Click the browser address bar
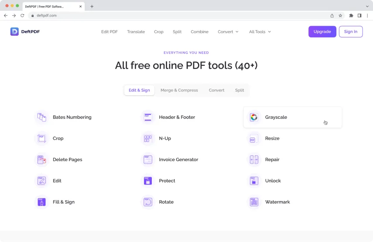 click(175, 15)
